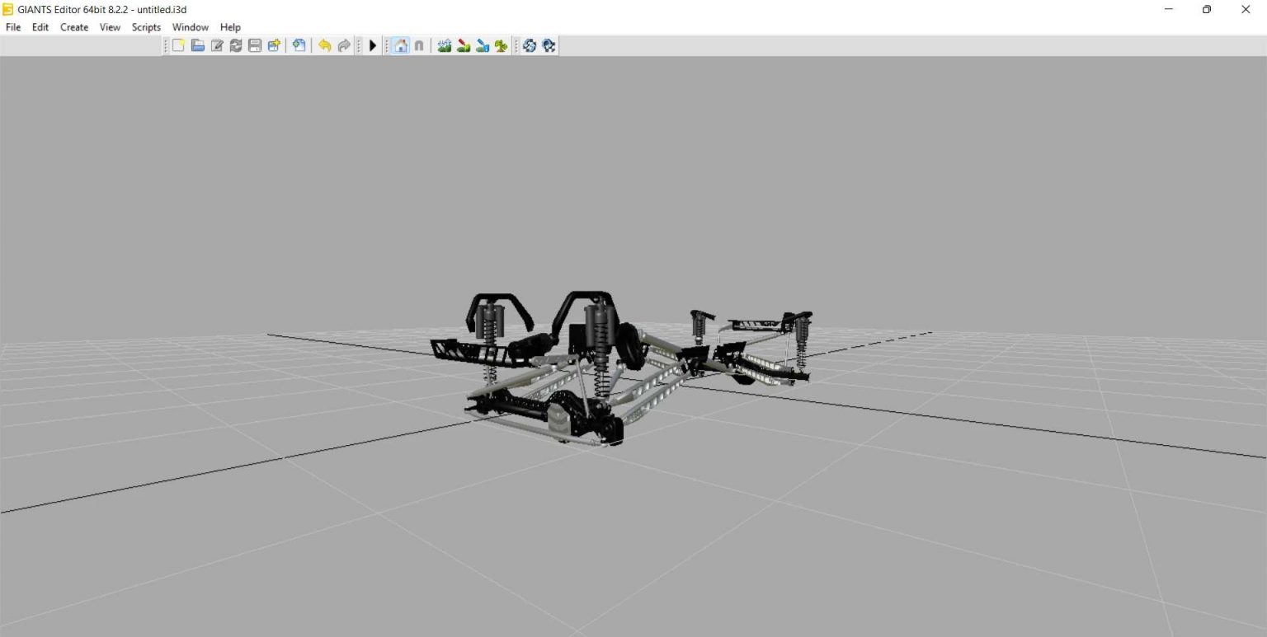The image size is (1267, 637).
Task: Select the terrain foliage paint tool
Action: pyautogui.click(x=462, y=45)
